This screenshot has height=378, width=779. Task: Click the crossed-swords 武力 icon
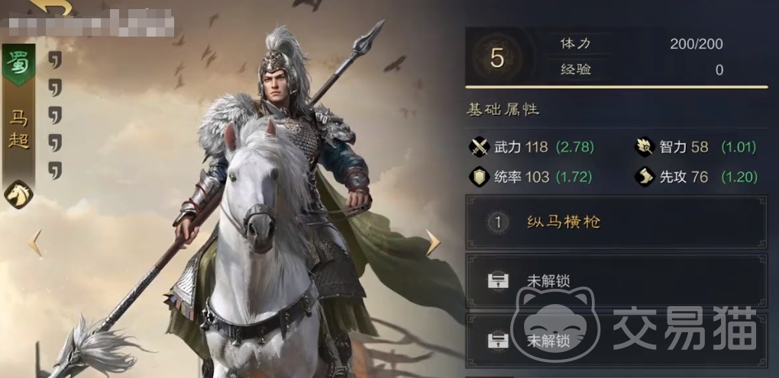click(x=480, y=147)
